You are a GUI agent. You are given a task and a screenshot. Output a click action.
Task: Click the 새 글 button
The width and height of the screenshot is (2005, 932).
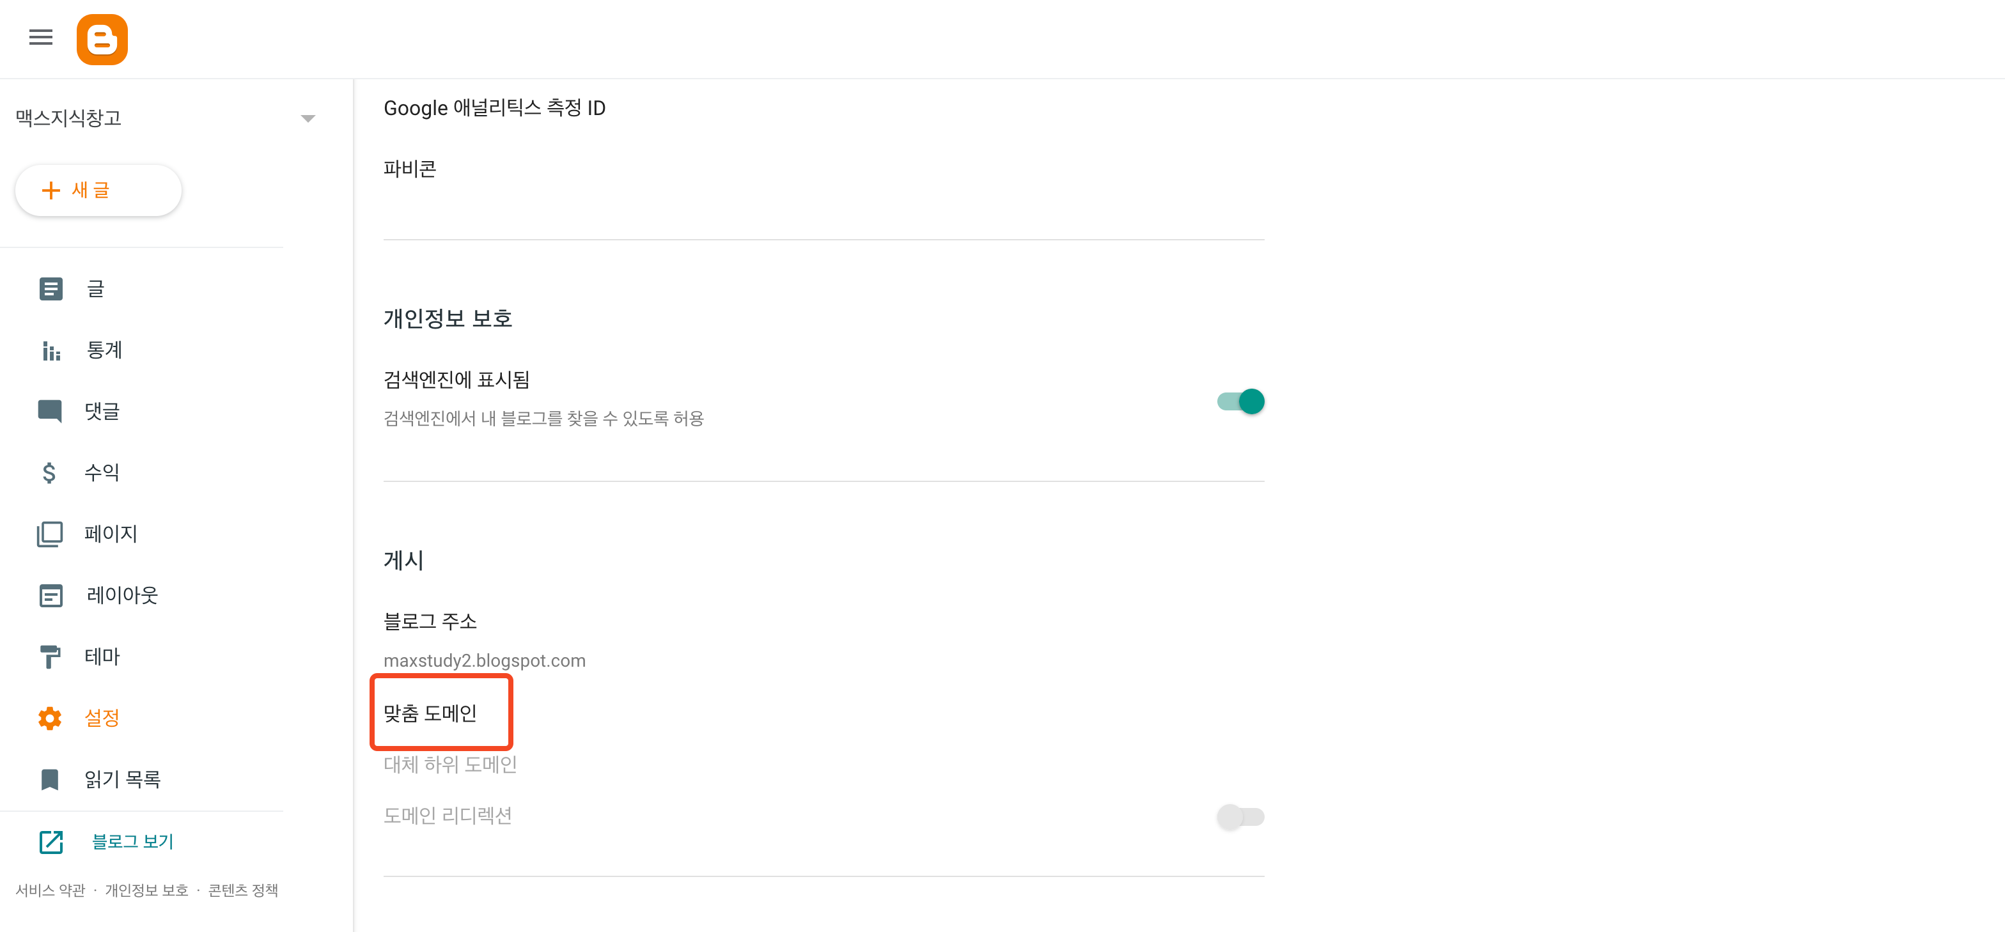click(98, 190)
